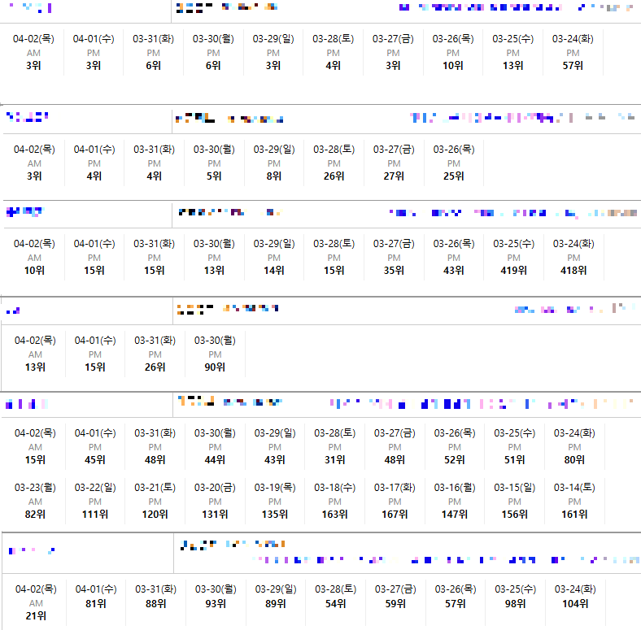The height and width of the screenshot is (630, 641).
Task: Click the 03-30(월) date above 90위
Action: click(x=215, y=341)
